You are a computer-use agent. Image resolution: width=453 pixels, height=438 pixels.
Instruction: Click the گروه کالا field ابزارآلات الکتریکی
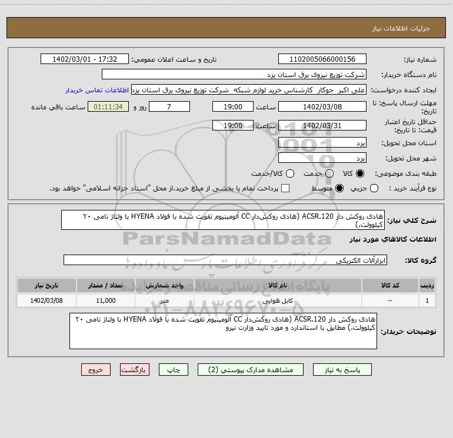pos(225,260)
